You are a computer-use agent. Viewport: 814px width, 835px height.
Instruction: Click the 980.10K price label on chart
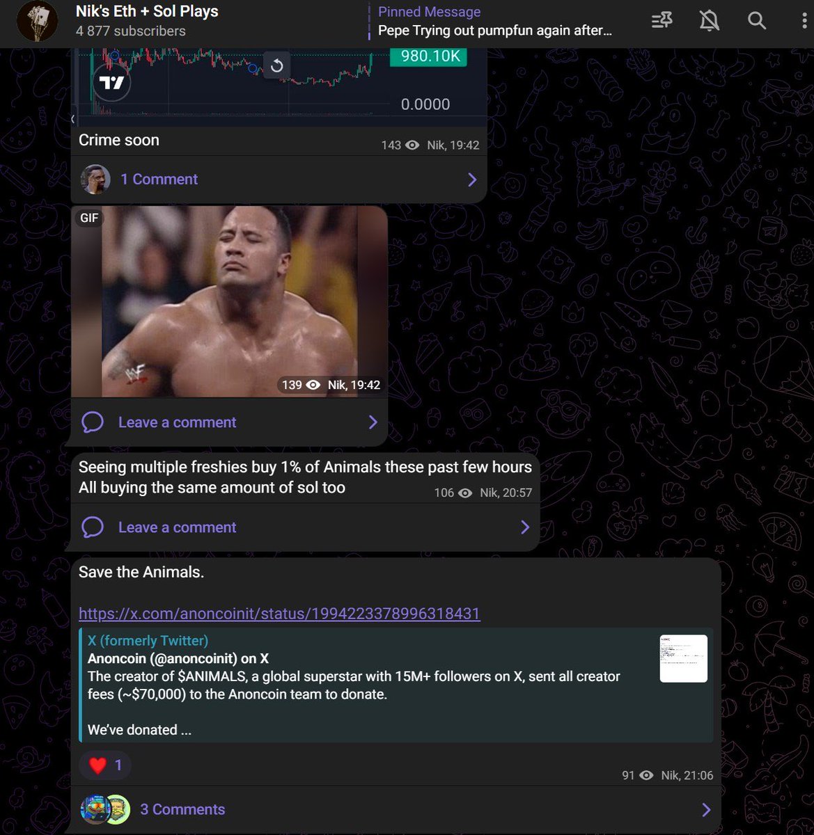430,56
